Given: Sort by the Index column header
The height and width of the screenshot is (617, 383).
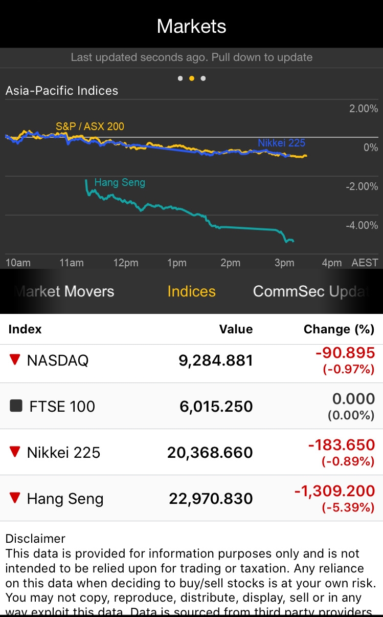Looking at the screenshot, I should tap(25, 329).
